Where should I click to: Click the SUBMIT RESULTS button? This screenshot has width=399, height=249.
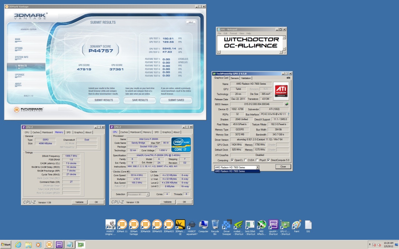103,100
